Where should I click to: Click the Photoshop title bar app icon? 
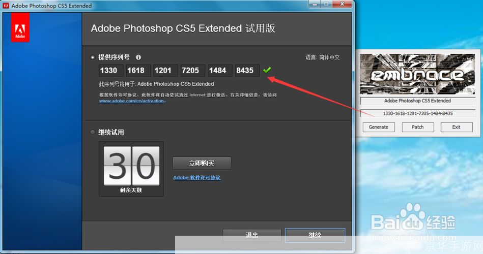(x=6, y=6)
